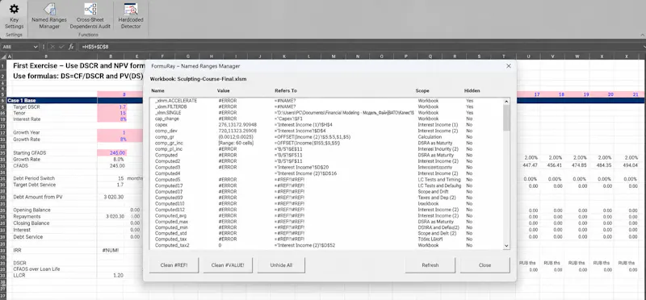Refresh the named ranges list
646x300 pixels.
(430, 265)
